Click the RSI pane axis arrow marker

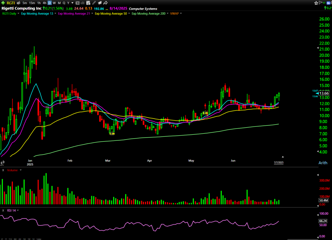click(x=318, y=215)
